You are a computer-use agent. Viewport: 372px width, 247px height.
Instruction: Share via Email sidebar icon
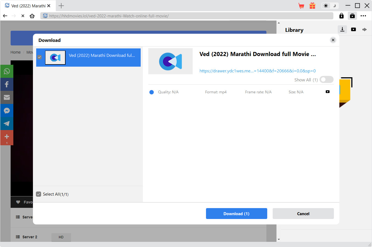[x=7, y=97]
